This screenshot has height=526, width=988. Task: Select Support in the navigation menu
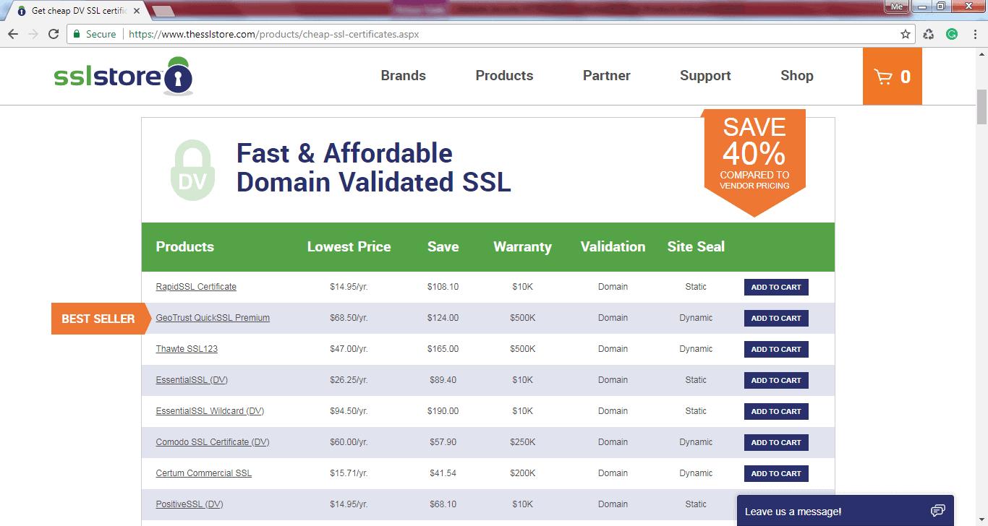click(704, 75)
